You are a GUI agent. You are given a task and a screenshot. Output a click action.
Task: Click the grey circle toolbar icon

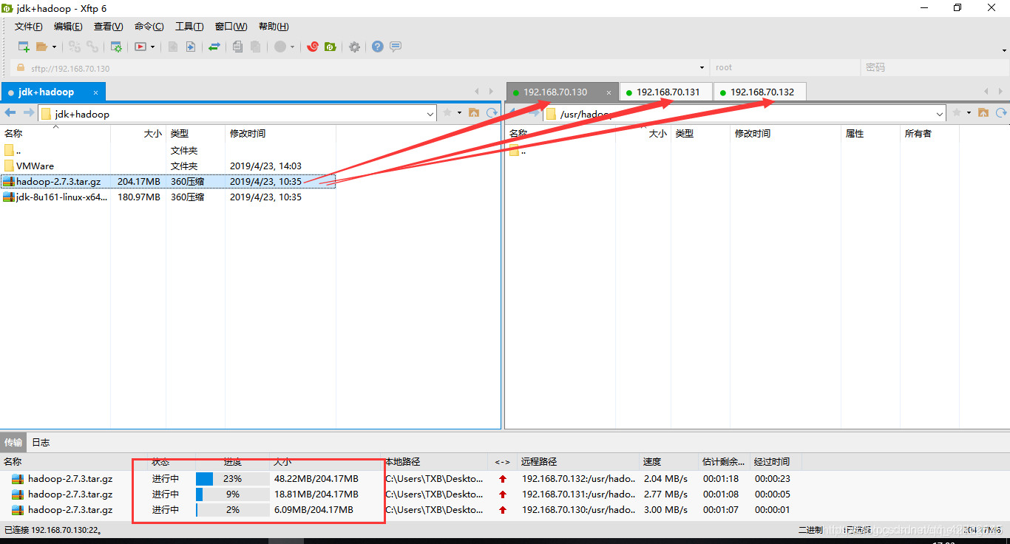point(280,47)
